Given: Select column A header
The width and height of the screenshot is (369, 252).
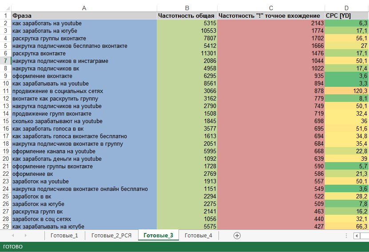Looking at the screenshot, I should coord(84,8).
